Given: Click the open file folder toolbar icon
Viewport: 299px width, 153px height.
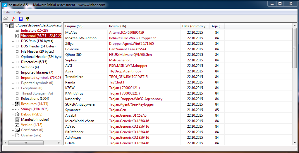Looking at the screenshot, I should 6,19.
